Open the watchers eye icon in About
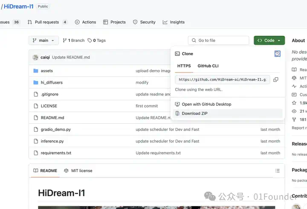The height and width of the screenshot is (209, 307). [294, 111]
